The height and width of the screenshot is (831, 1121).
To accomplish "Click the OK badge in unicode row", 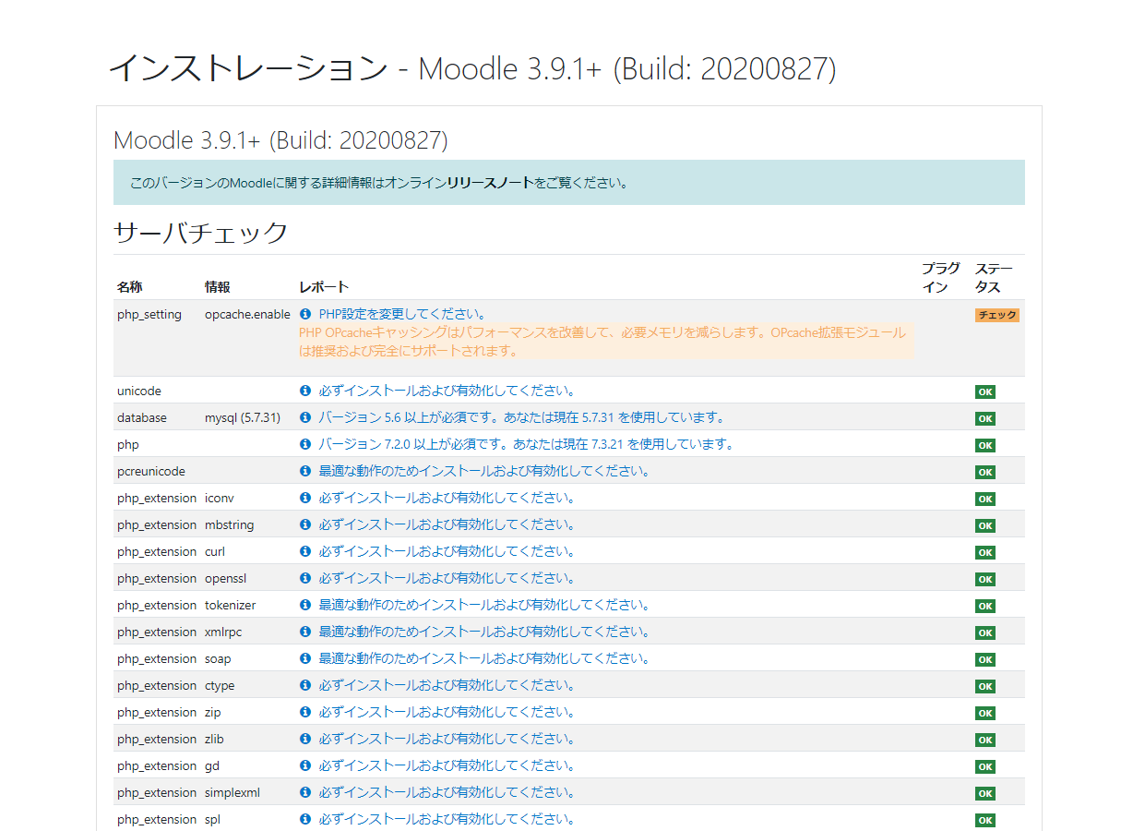I will (x=985, y=391).
